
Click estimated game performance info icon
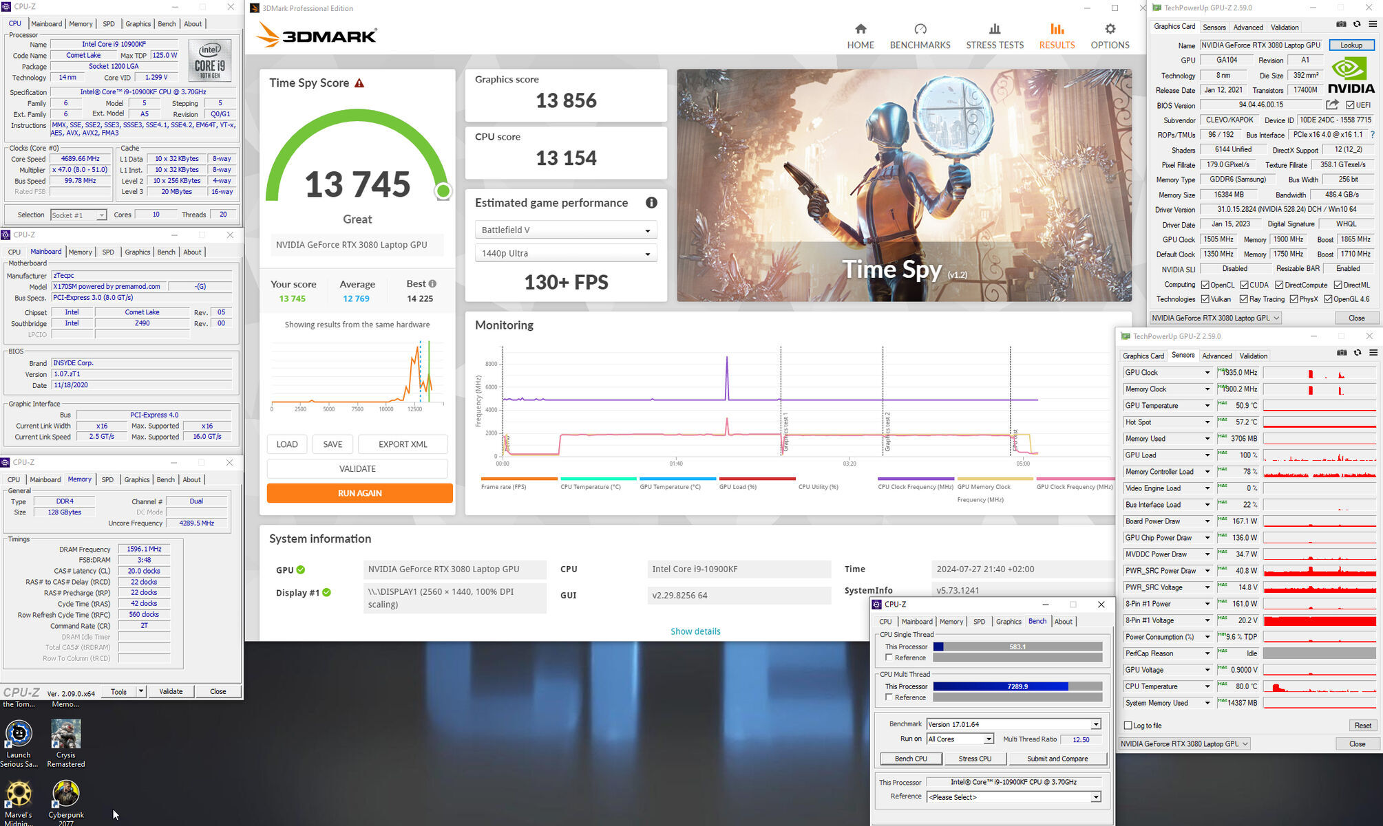651,203
